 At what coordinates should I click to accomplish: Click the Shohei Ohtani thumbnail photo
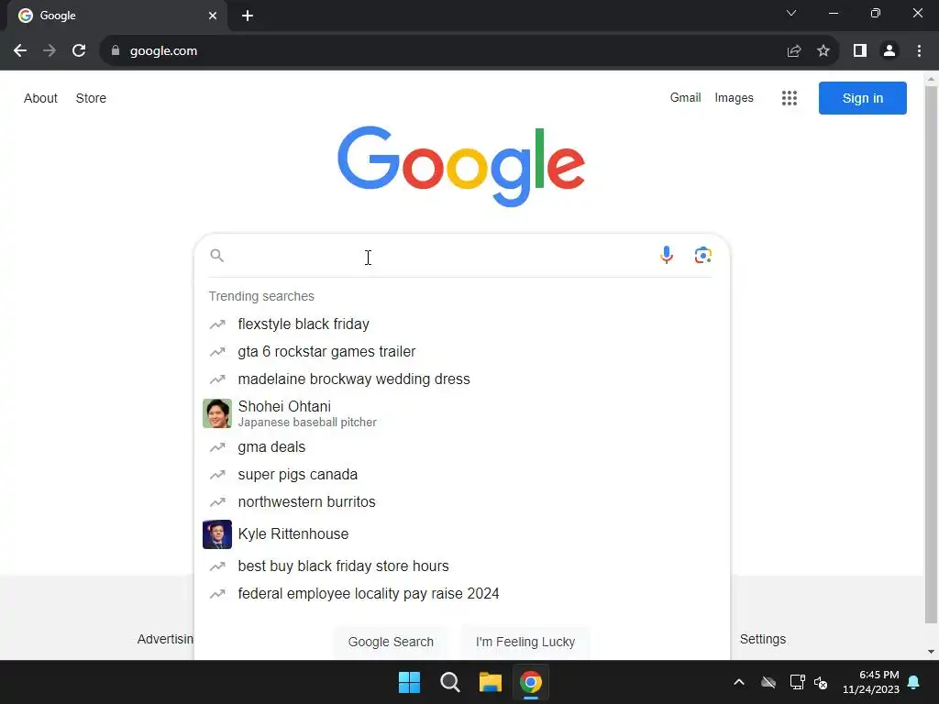point(216,413)
